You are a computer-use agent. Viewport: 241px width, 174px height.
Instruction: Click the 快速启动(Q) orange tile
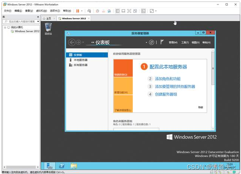(x=123, y=68)
